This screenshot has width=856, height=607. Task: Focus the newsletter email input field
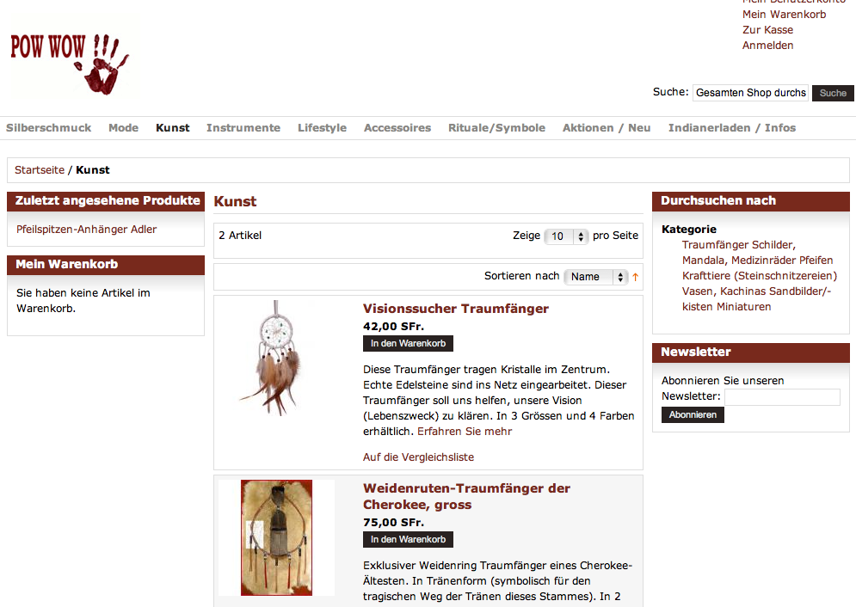point(782,397)
